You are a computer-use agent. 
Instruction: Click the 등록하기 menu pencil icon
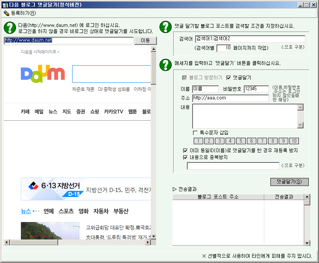6,13
